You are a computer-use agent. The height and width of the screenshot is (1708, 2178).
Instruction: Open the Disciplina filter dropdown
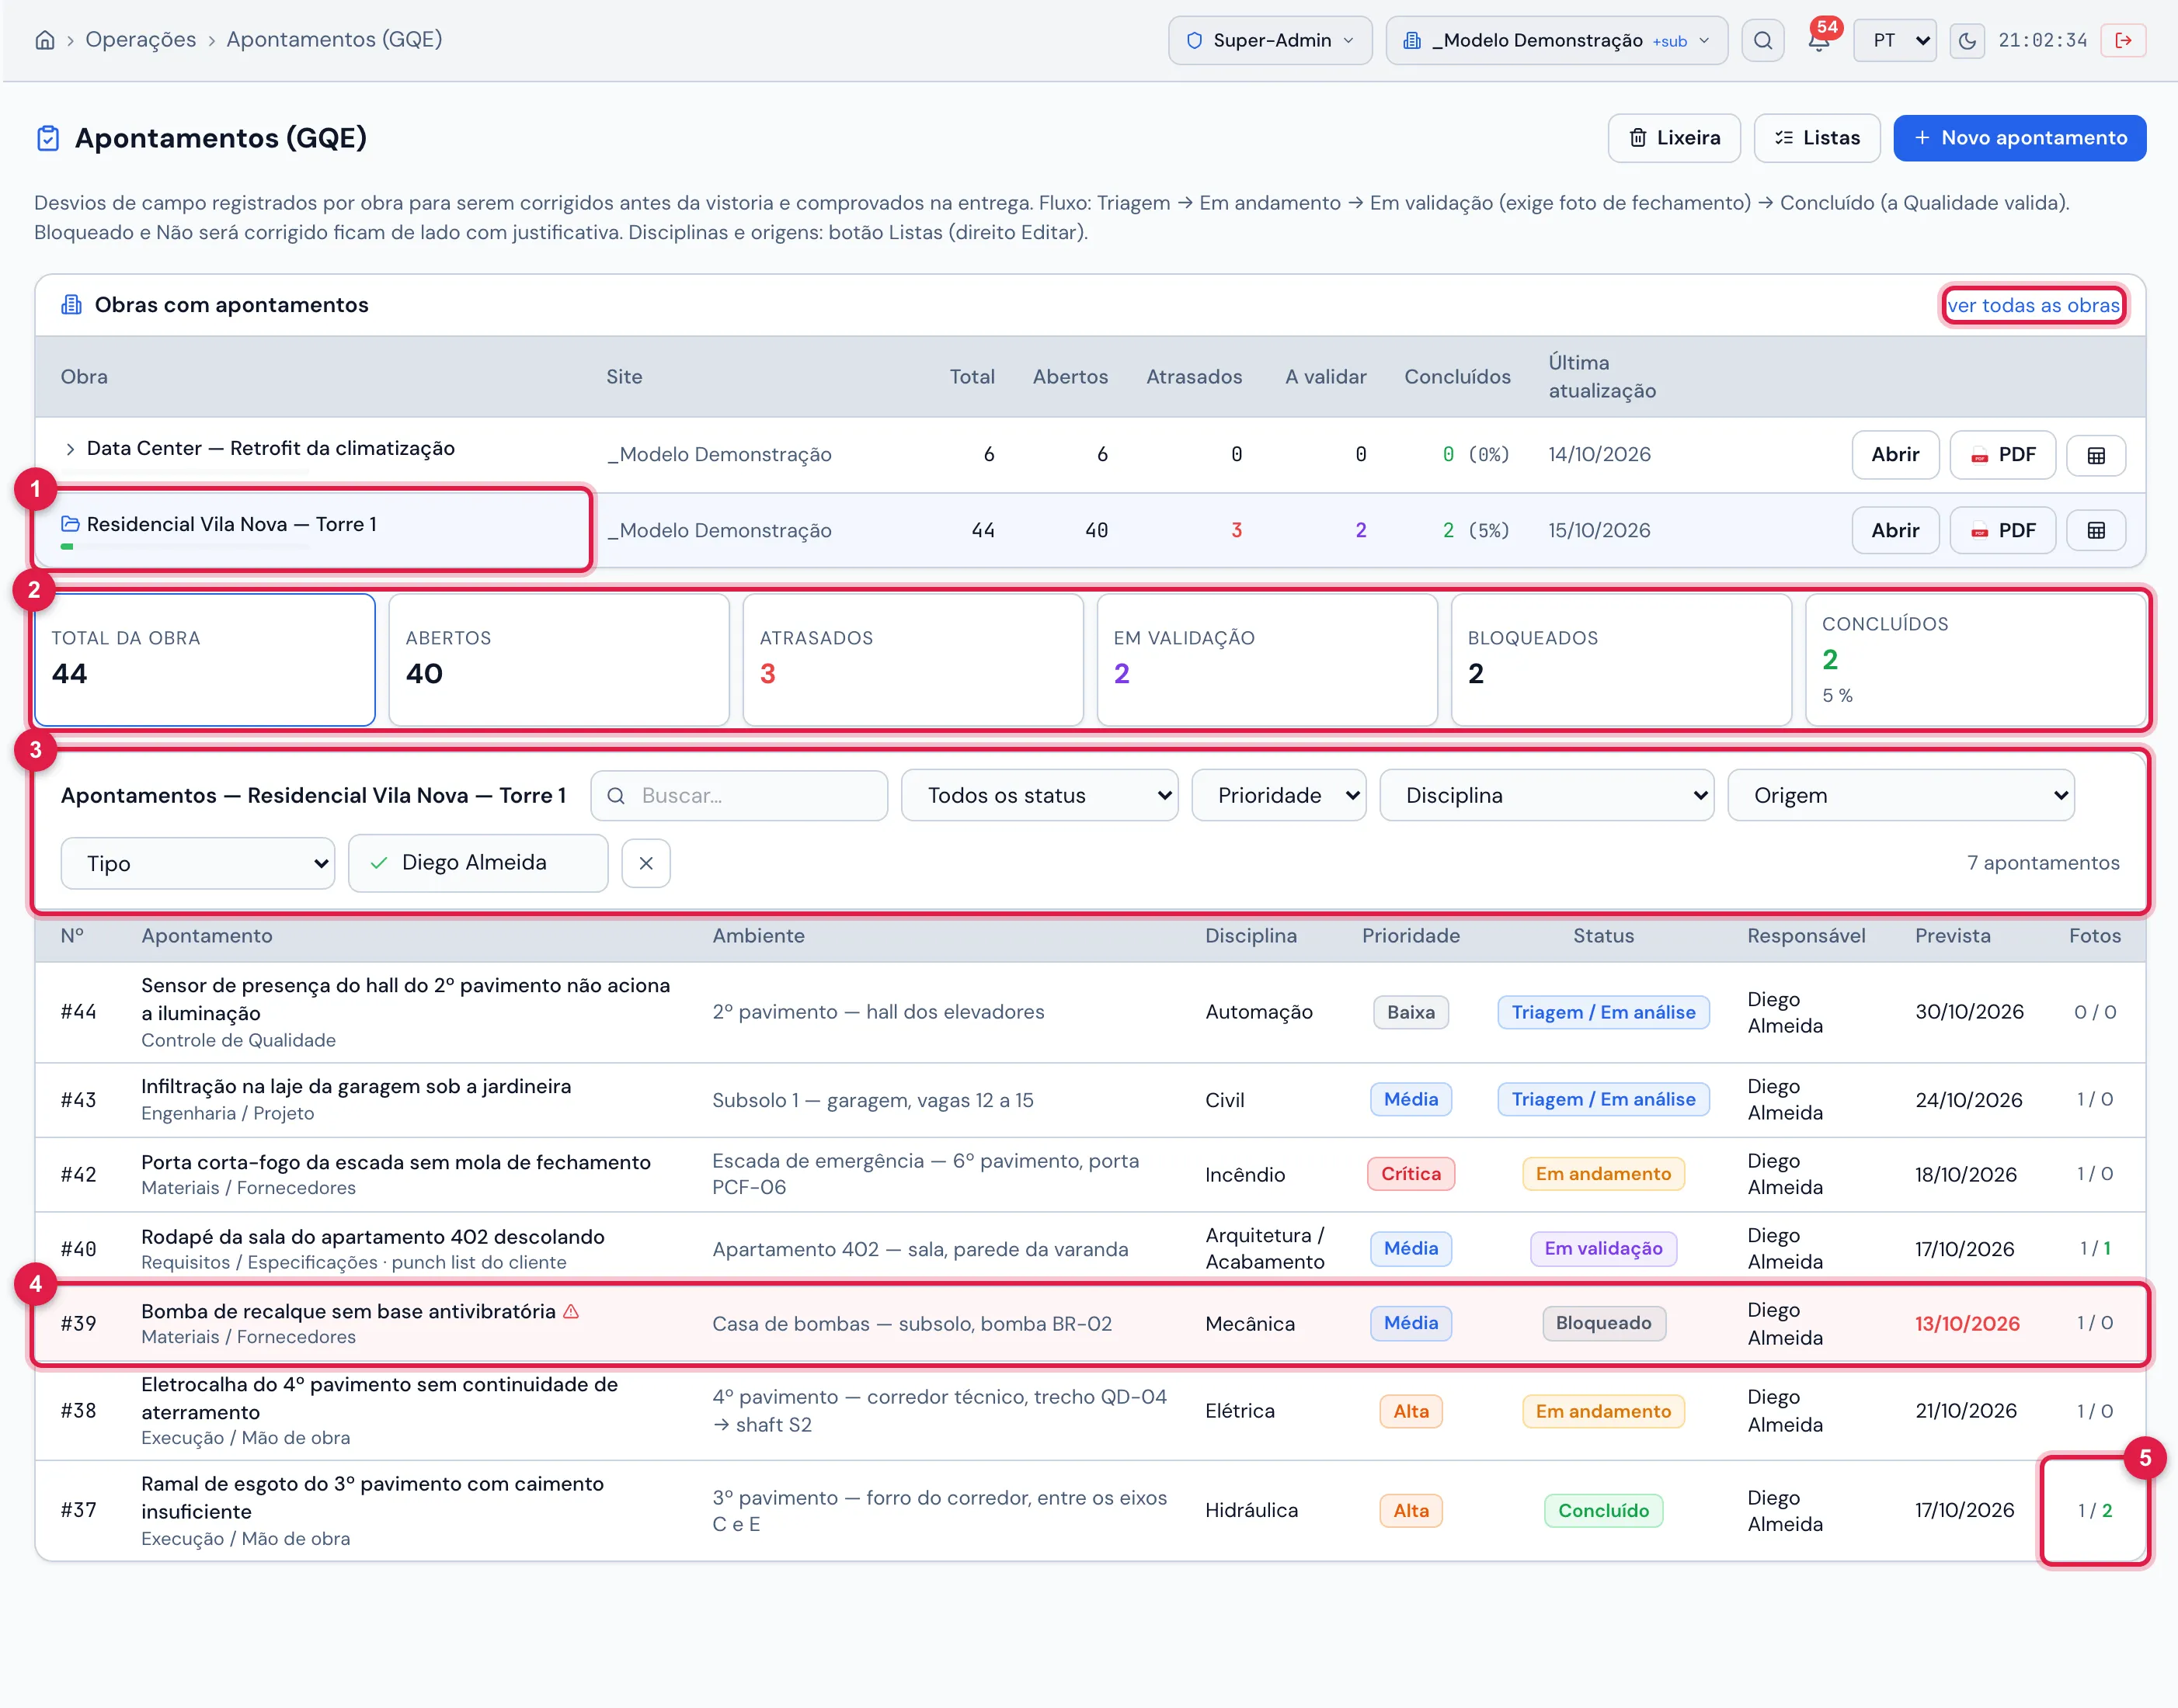[x=1547, y=795]
